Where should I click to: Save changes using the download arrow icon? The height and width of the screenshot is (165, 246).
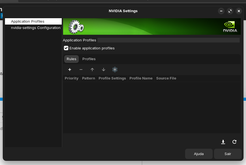point(223,142)
